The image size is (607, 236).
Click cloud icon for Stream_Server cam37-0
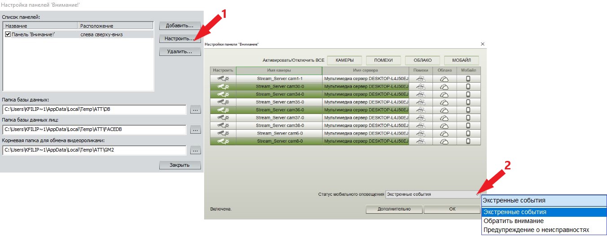pos(444,118)
